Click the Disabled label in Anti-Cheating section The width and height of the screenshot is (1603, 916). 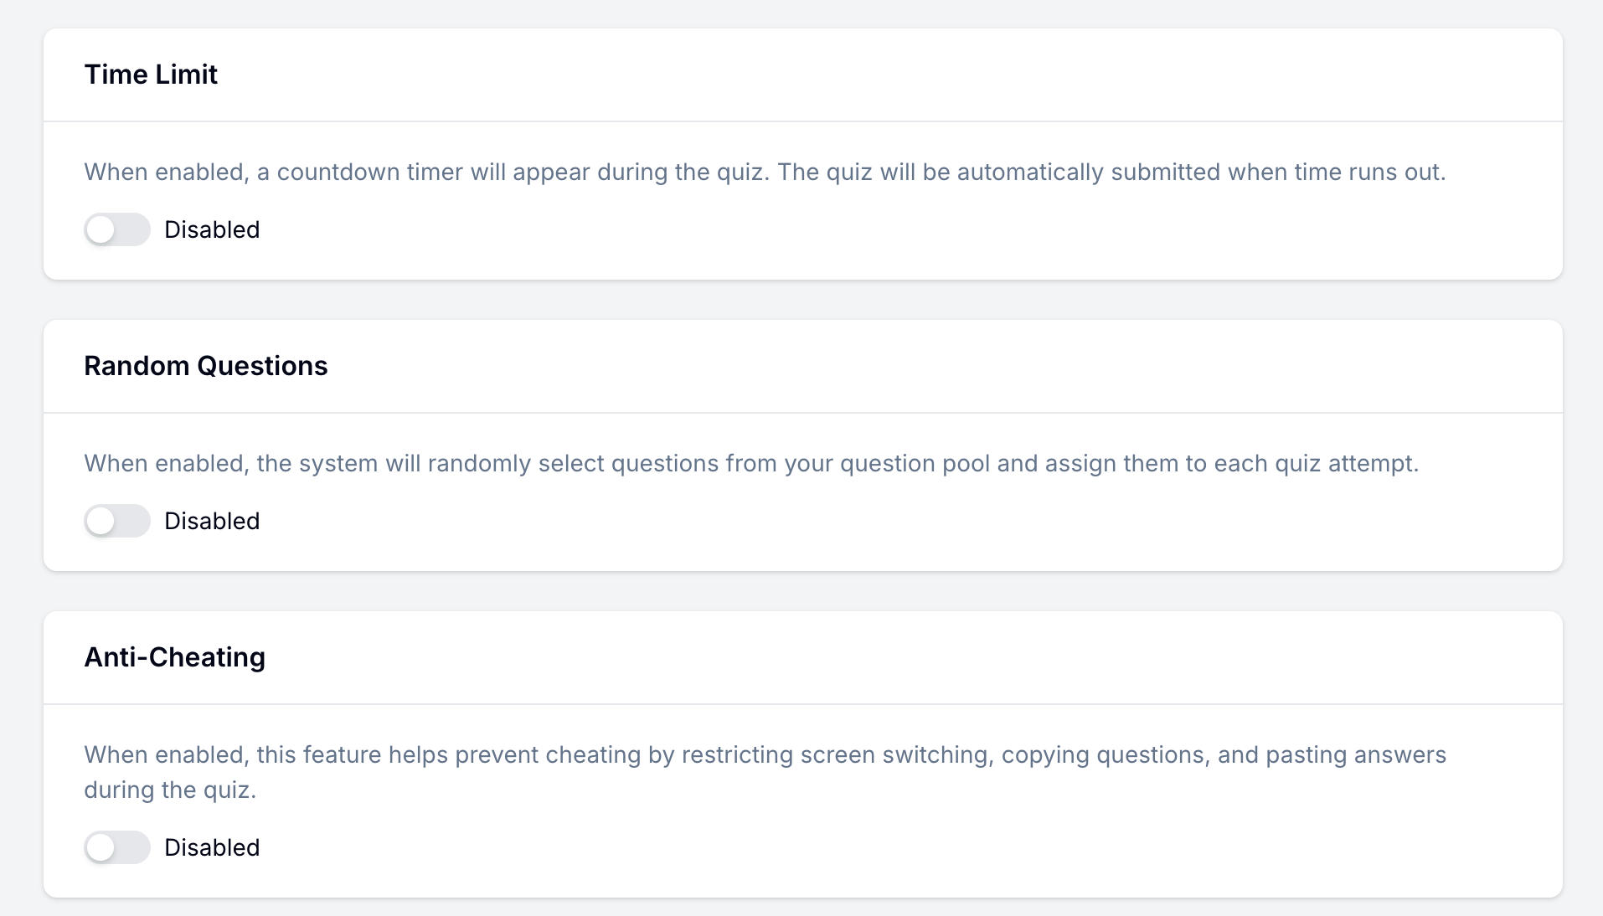pos(212,847)
